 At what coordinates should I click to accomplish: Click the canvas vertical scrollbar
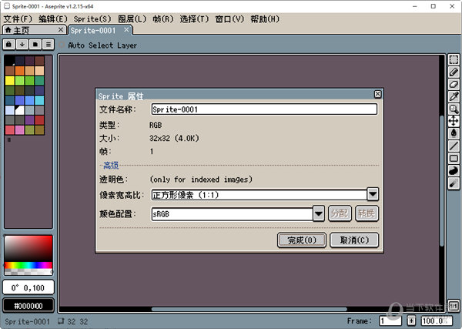click(441, 181)
